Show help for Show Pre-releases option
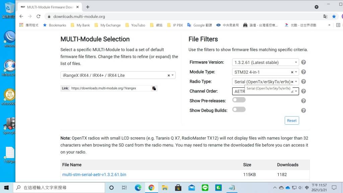This screenshot has height=193, width=343. coord(303,101)
